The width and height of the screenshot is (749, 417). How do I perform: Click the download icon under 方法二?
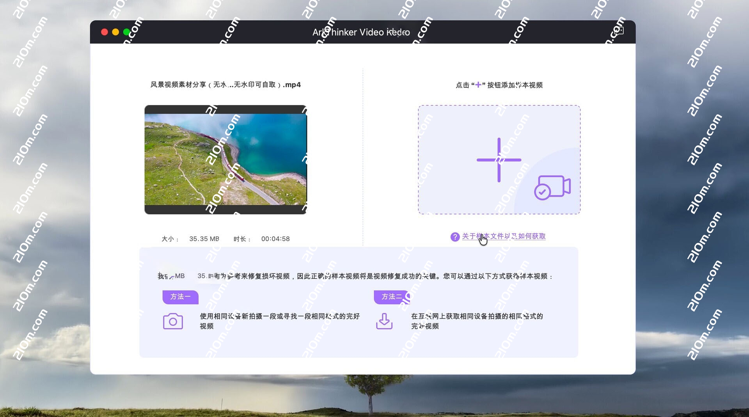pyautogui.click(x=384, y=321)
